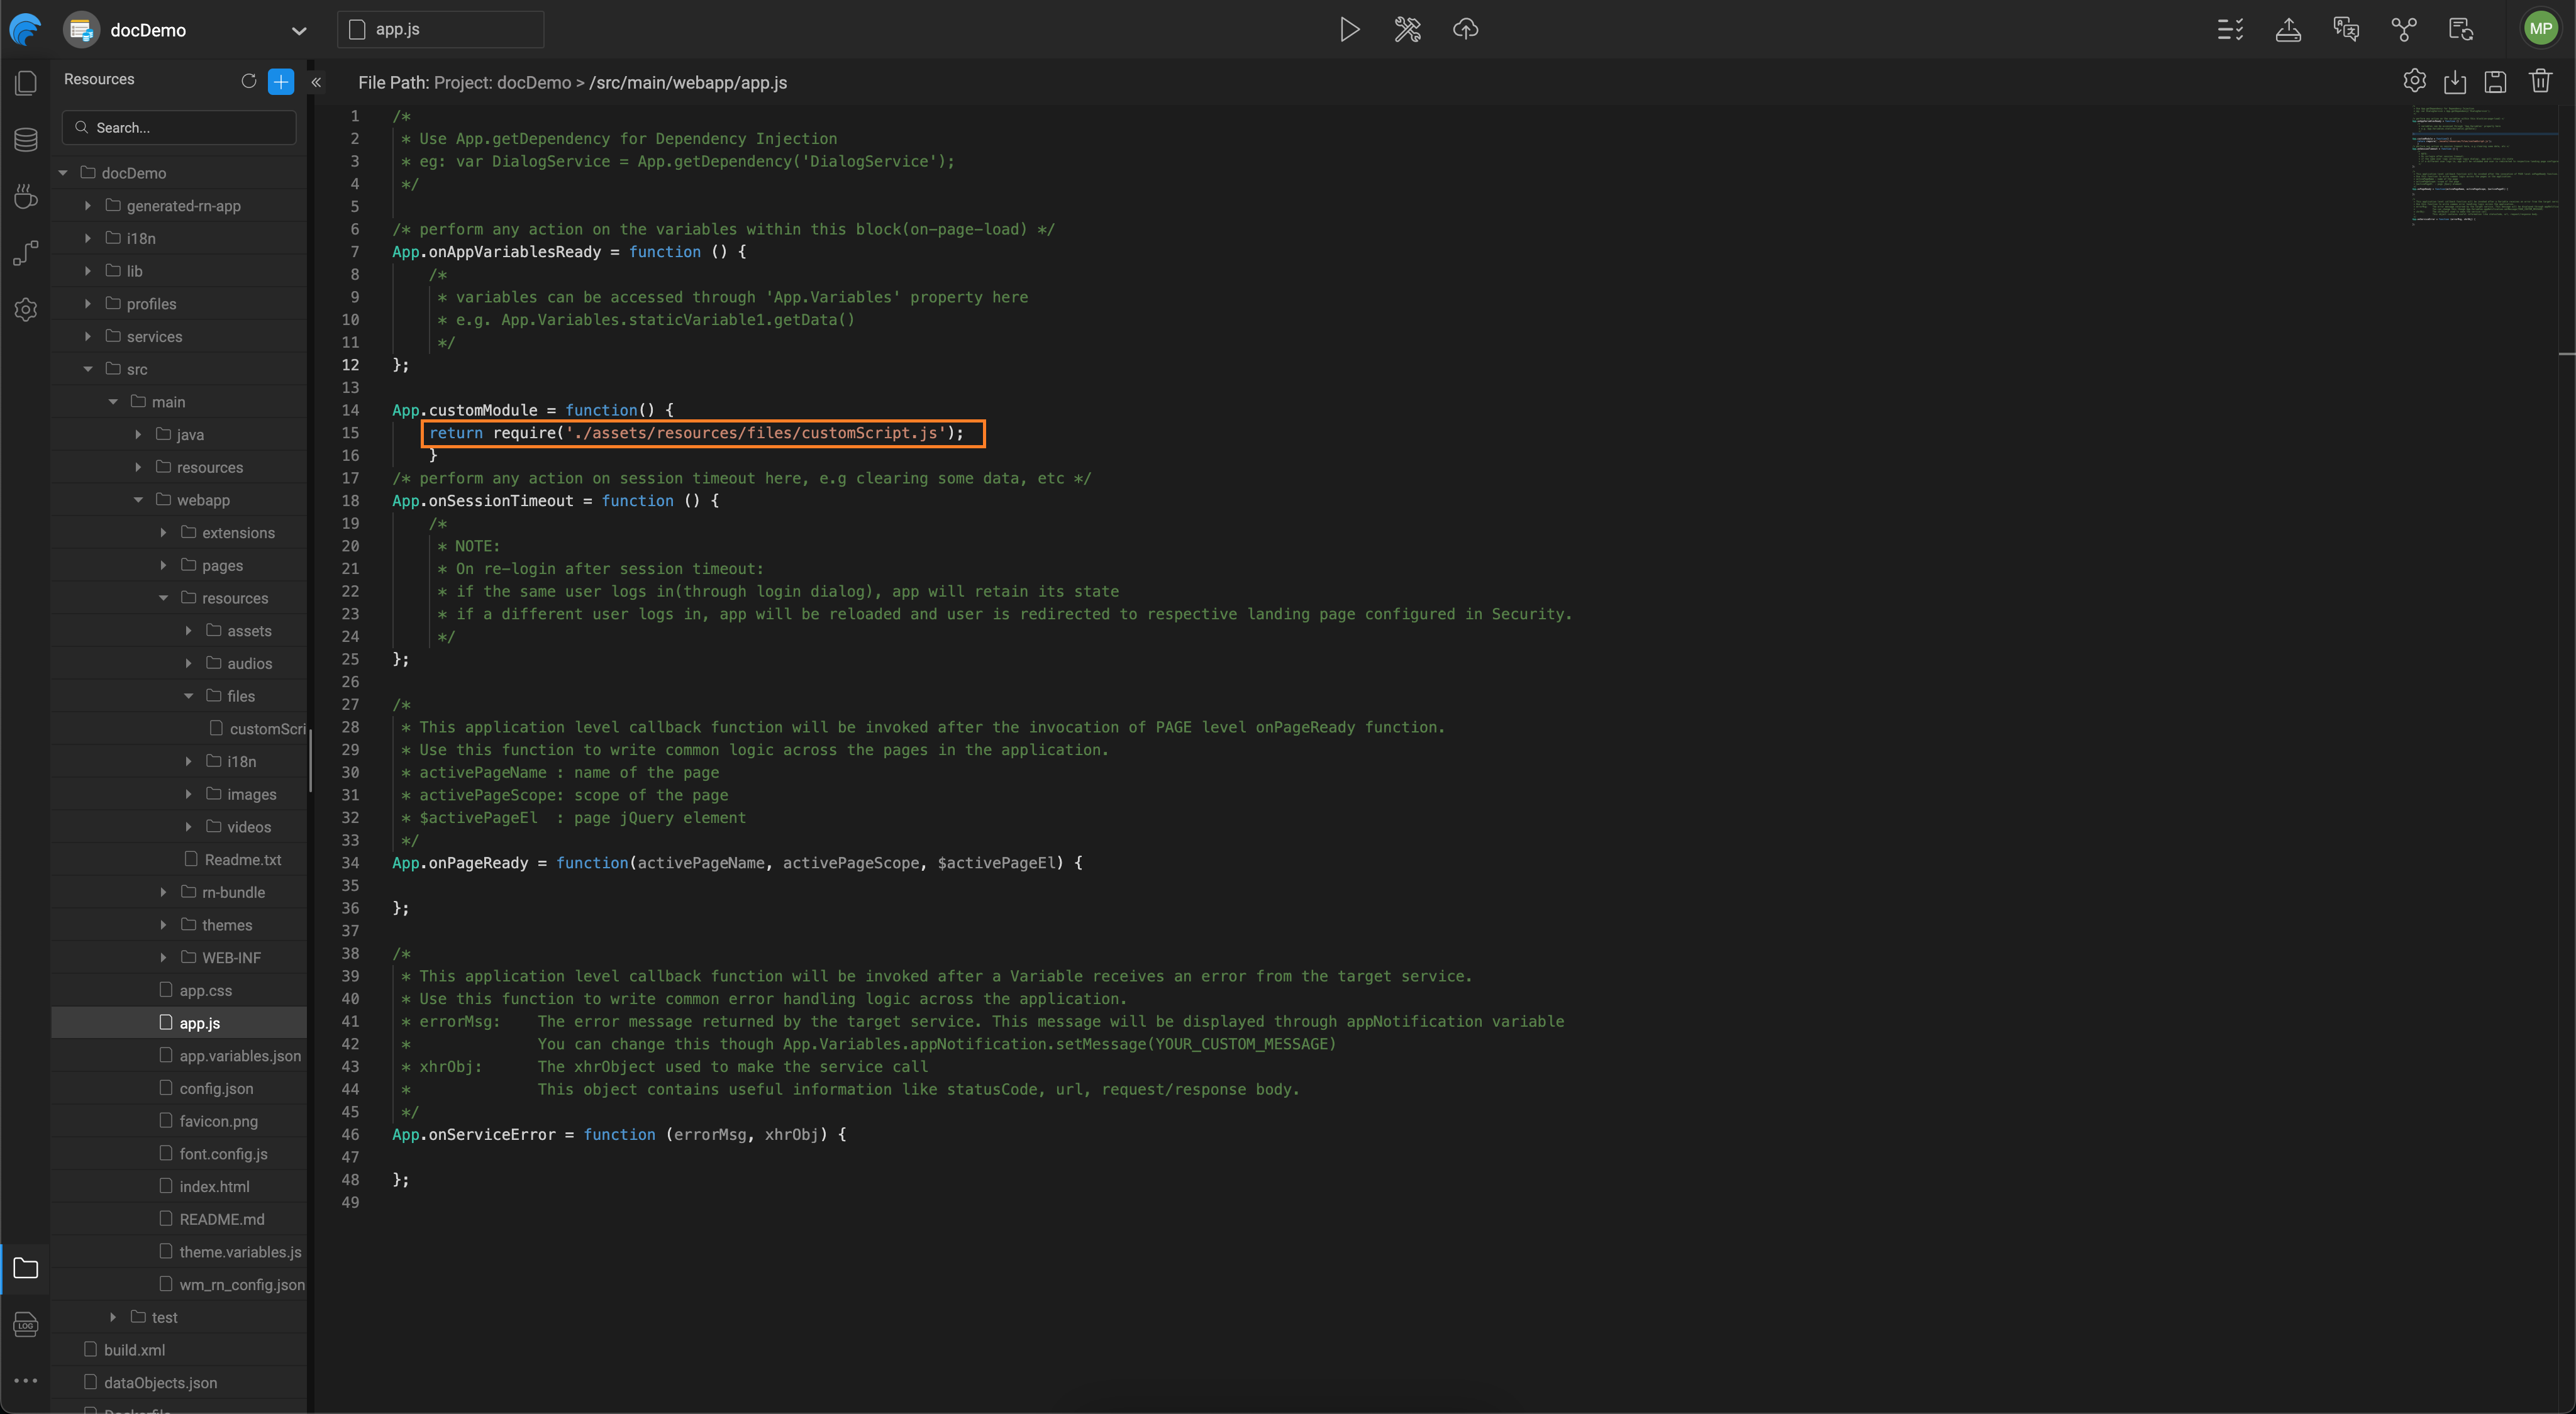Open editor settings gear icon
This screenshot has height=1414, width=2576.
point(2414,81)
